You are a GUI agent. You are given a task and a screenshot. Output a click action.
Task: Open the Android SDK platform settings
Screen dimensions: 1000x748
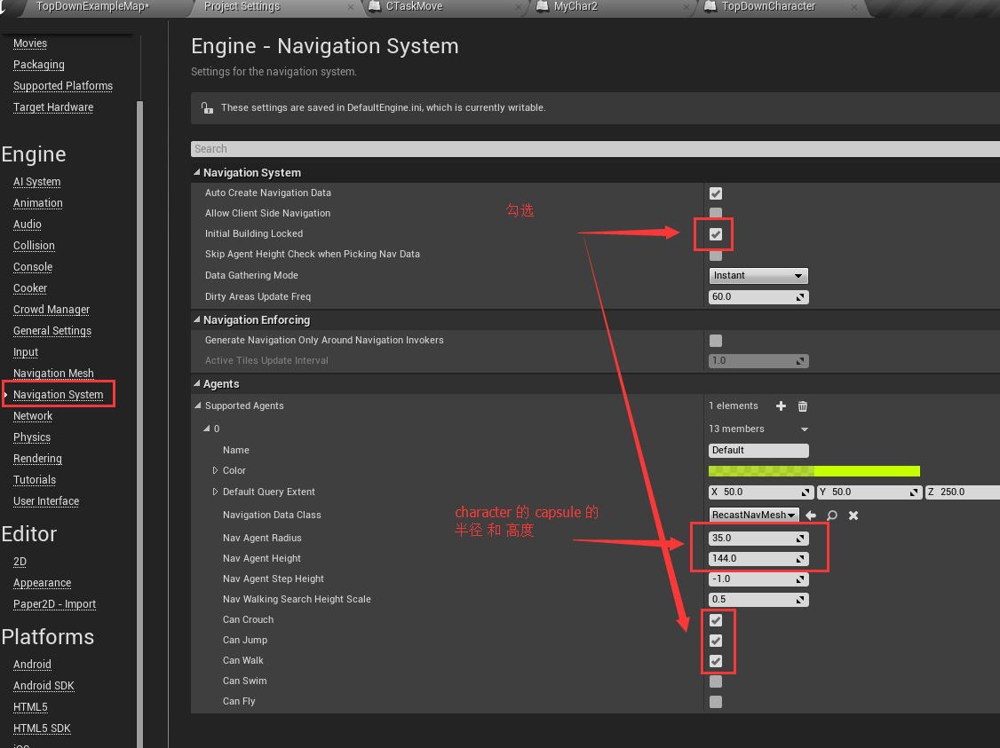click(44, 686)
